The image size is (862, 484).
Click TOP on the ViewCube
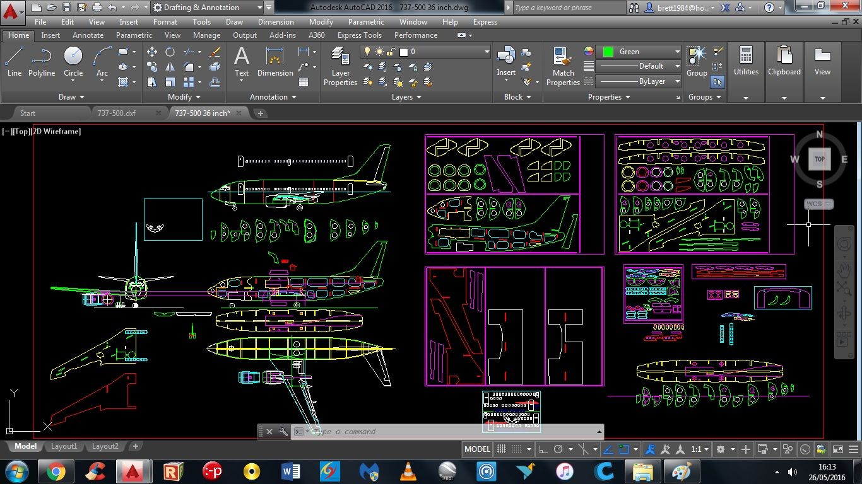point(818,159)
